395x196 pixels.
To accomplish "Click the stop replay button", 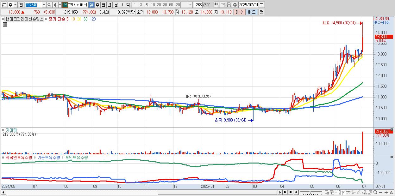I will (x=291, y=192).
